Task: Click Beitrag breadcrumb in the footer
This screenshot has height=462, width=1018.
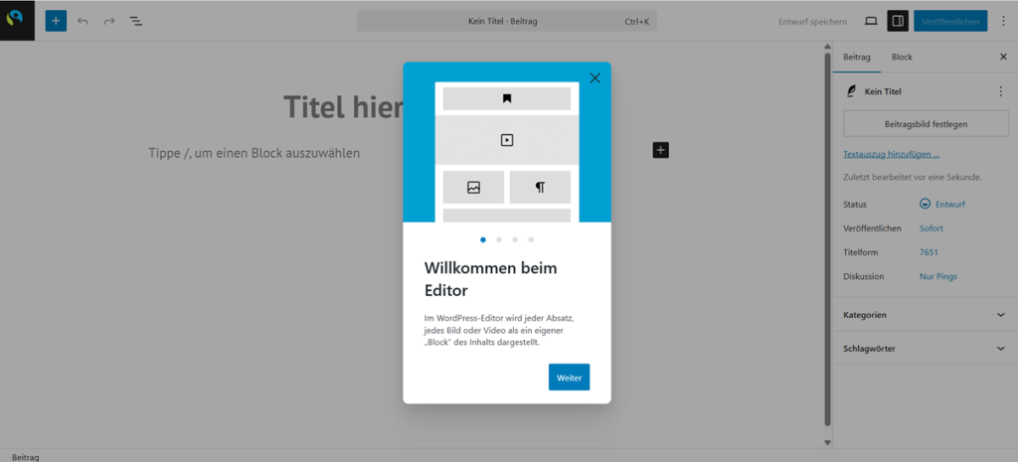Action: [25, 457]
